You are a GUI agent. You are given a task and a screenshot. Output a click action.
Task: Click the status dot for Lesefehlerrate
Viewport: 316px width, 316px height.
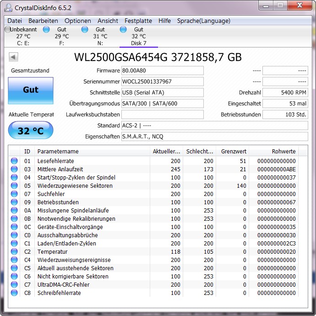[x=14, y=161]
